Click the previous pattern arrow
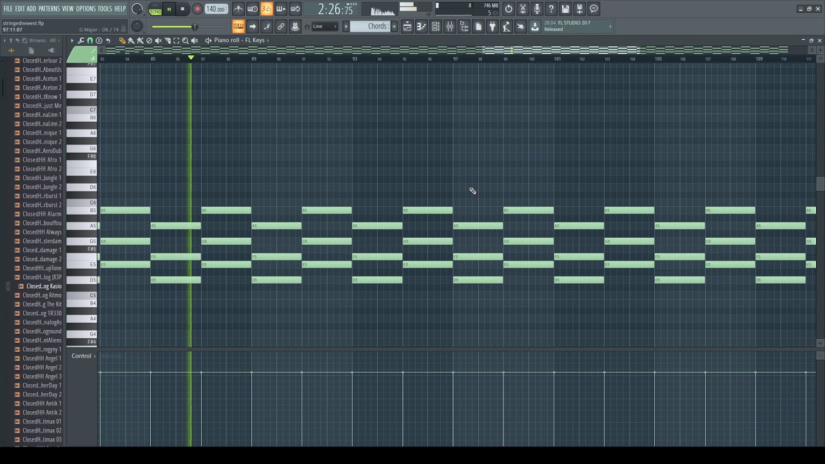The width and height of the screenshot is (825, 464). 346,26
